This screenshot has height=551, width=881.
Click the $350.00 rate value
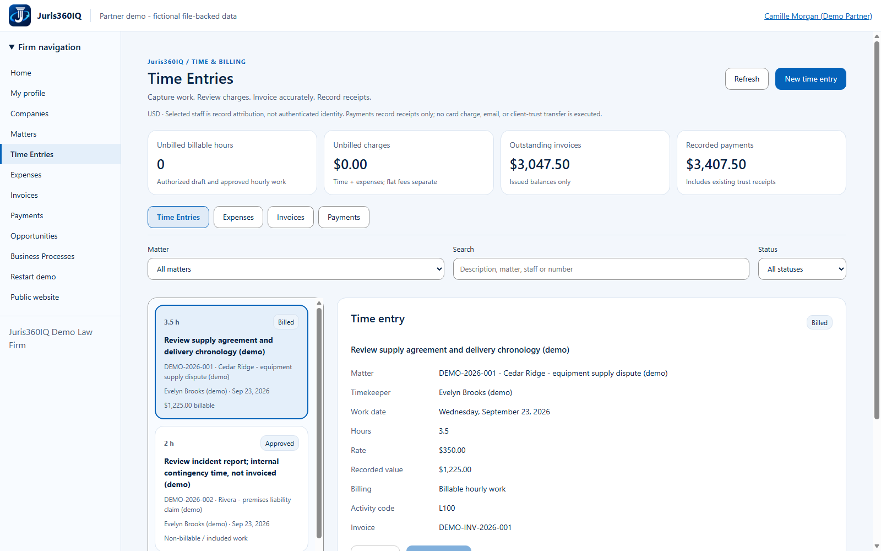click(x=452, y=450)
